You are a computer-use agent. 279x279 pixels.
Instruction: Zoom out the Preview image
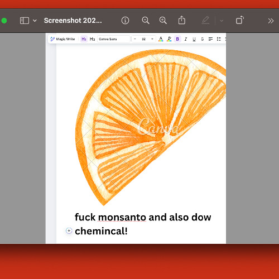[146, 21]
